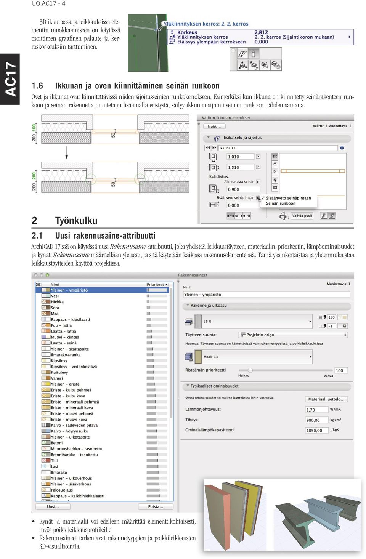Open the Projektin origo dropdown

click(293, 335)
